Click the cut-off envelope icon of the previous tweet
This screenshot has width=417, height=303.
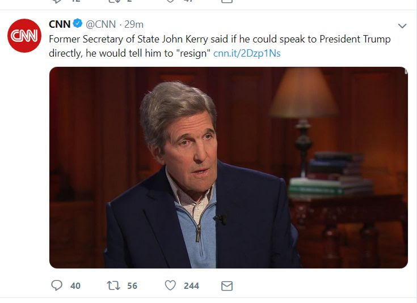pyautogui.click(x=227, y=1)
